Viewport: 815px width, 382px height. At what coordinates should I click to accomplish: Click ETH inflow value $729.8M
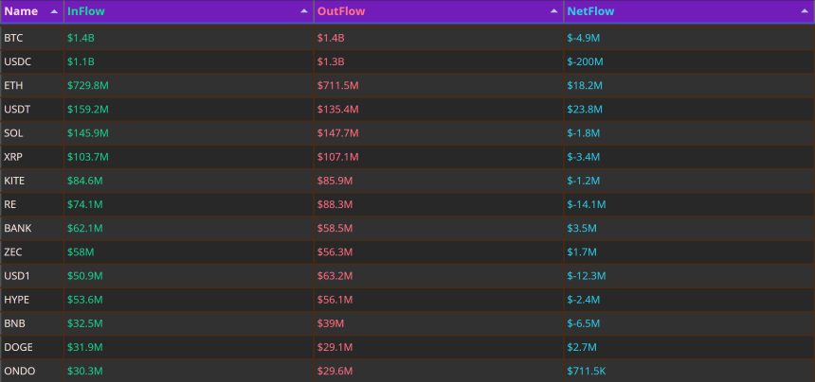(88, 85)
